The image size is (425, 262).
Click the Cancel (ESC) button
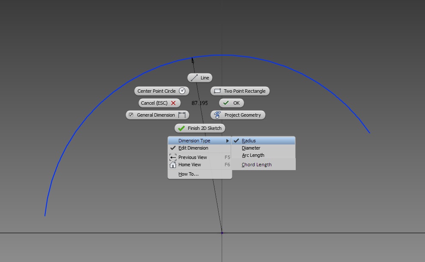tap(159, 103)
